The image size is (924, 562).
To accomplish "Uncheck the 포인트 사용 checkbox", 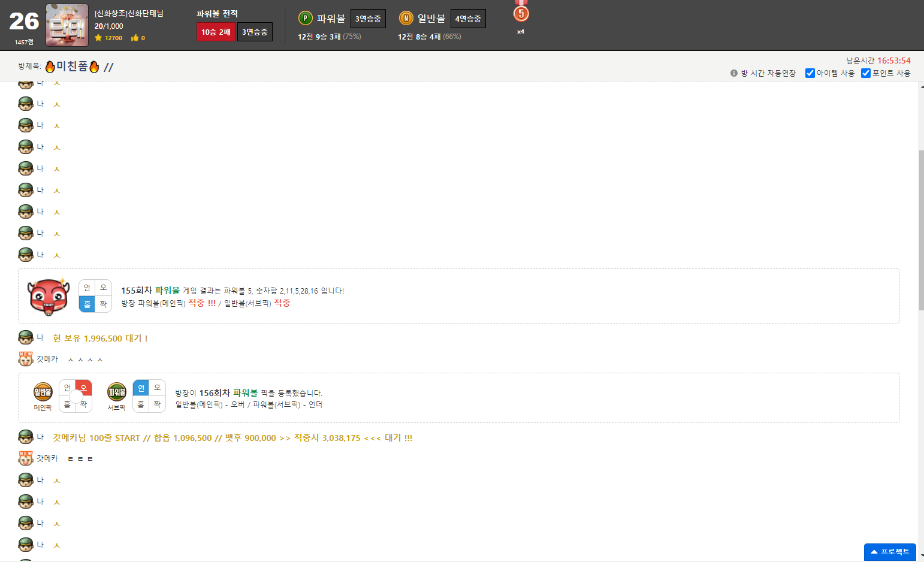I will click(866, 73).
